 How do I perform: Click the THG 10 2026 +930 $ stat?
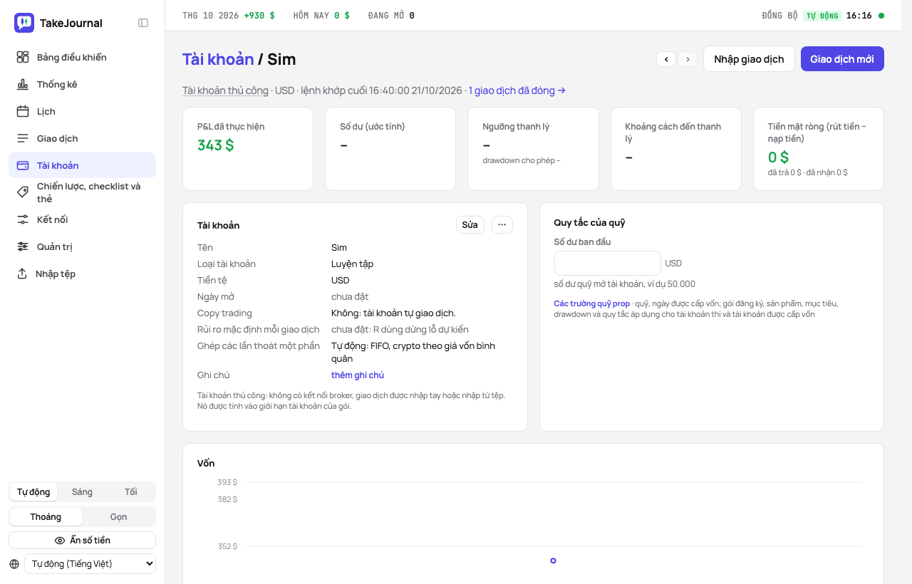coord(229,16)
